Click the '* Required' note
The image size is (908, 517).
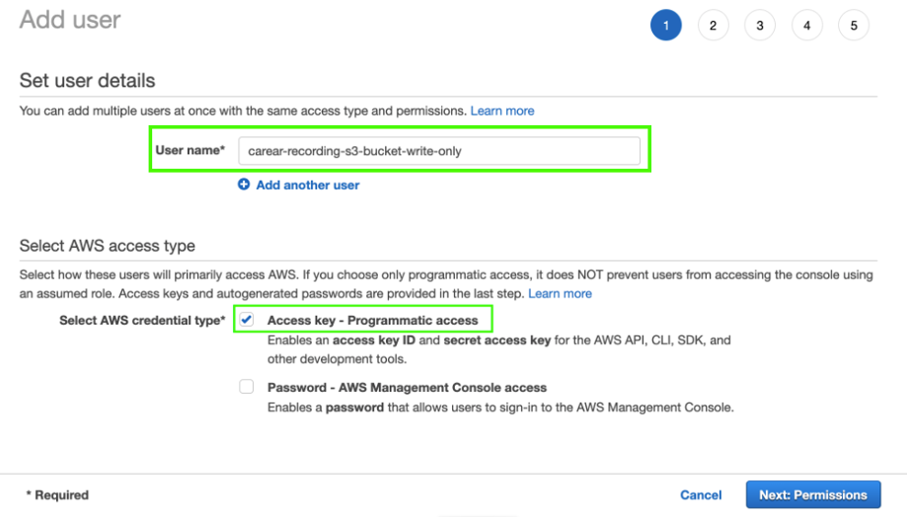pos(57,495)
